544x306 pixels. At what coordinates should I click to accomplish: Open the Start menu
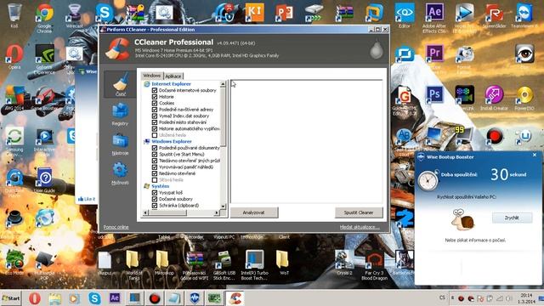[11, 298]
